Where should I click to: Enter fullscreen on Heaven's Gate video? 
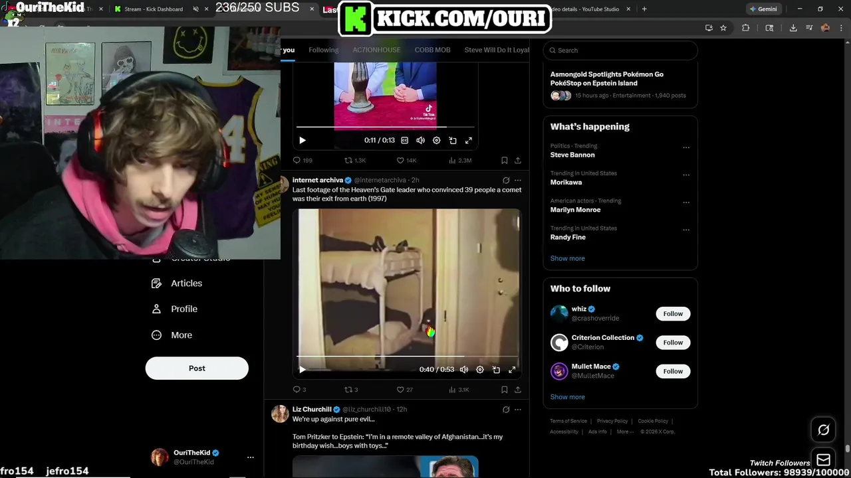(512, 370)
